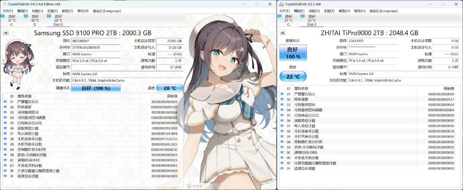Open 功能(U) menu in Aoi Edition window

38,11
